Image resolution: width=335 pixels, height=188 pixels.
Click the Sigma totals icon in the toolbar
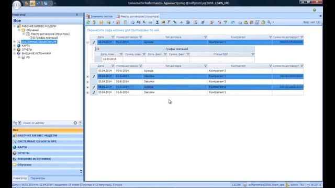157,22
